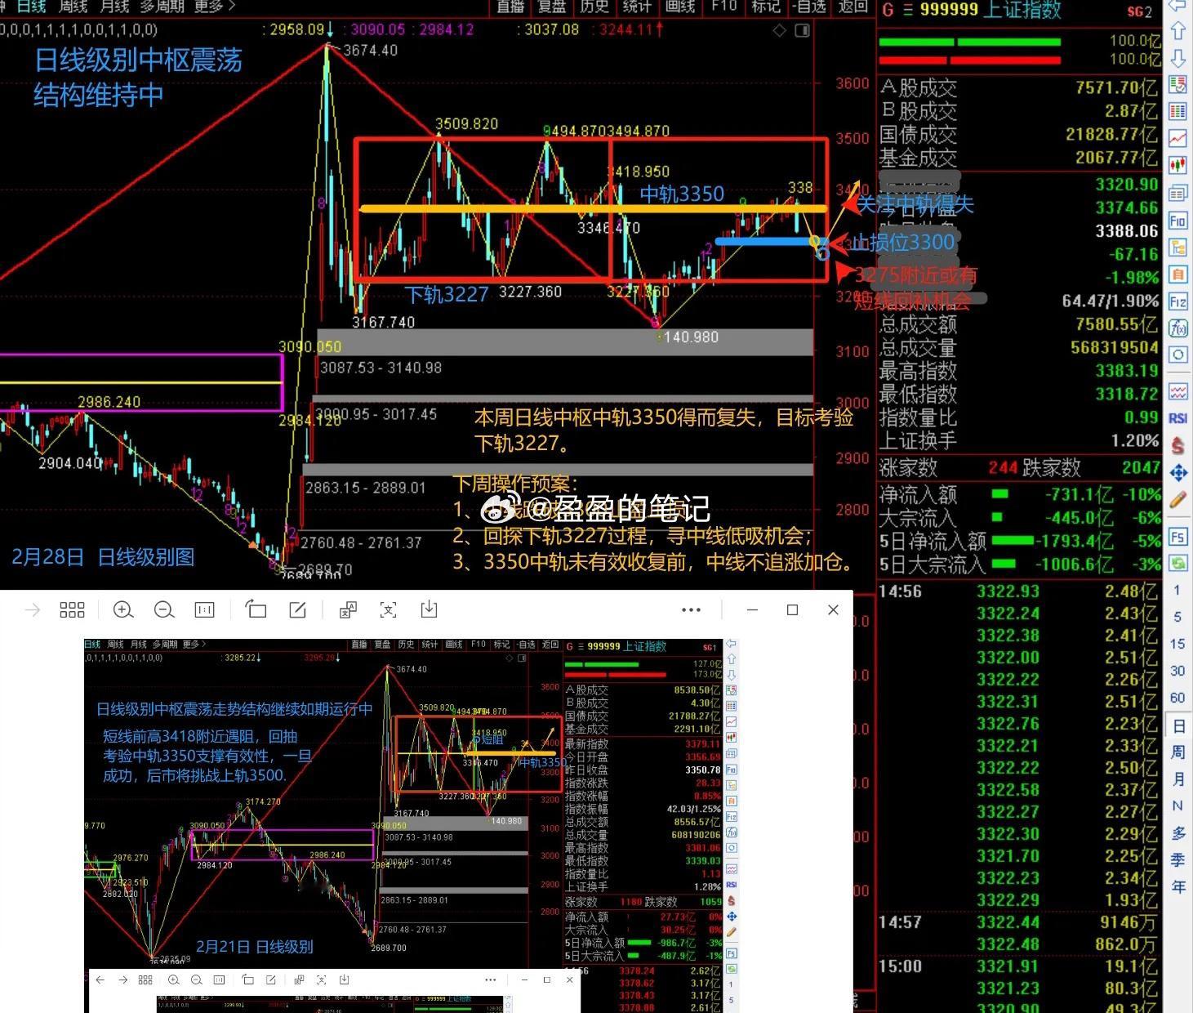Viewport: 1193px width, 1013px height.
Task: Select the pencil drawing tool icon
Action: (1177, 499)
